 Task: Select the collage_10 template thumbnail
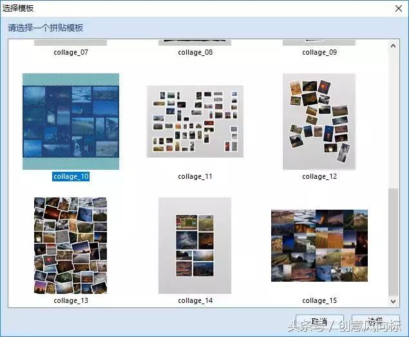71,121
